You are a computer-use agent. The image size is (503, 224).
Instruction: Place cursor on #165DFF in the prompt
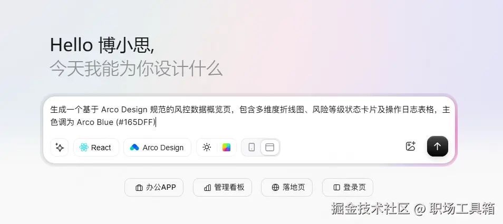pos(136,122)
